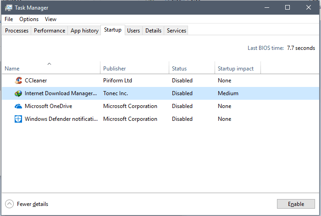The width and height of the screenshot is (321, 216).
Task: Collapse view with Fewer details arrow
Action: pyautogui.click(x=10, y=204)
